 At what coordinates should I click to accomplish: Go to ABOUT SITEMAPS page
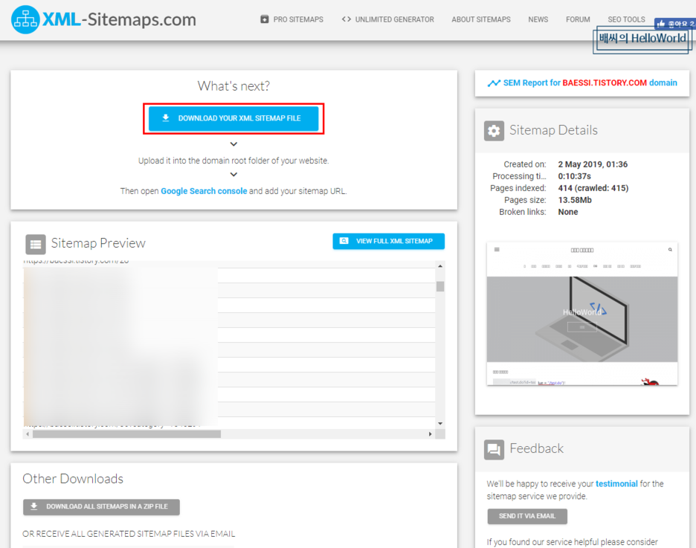481,19
